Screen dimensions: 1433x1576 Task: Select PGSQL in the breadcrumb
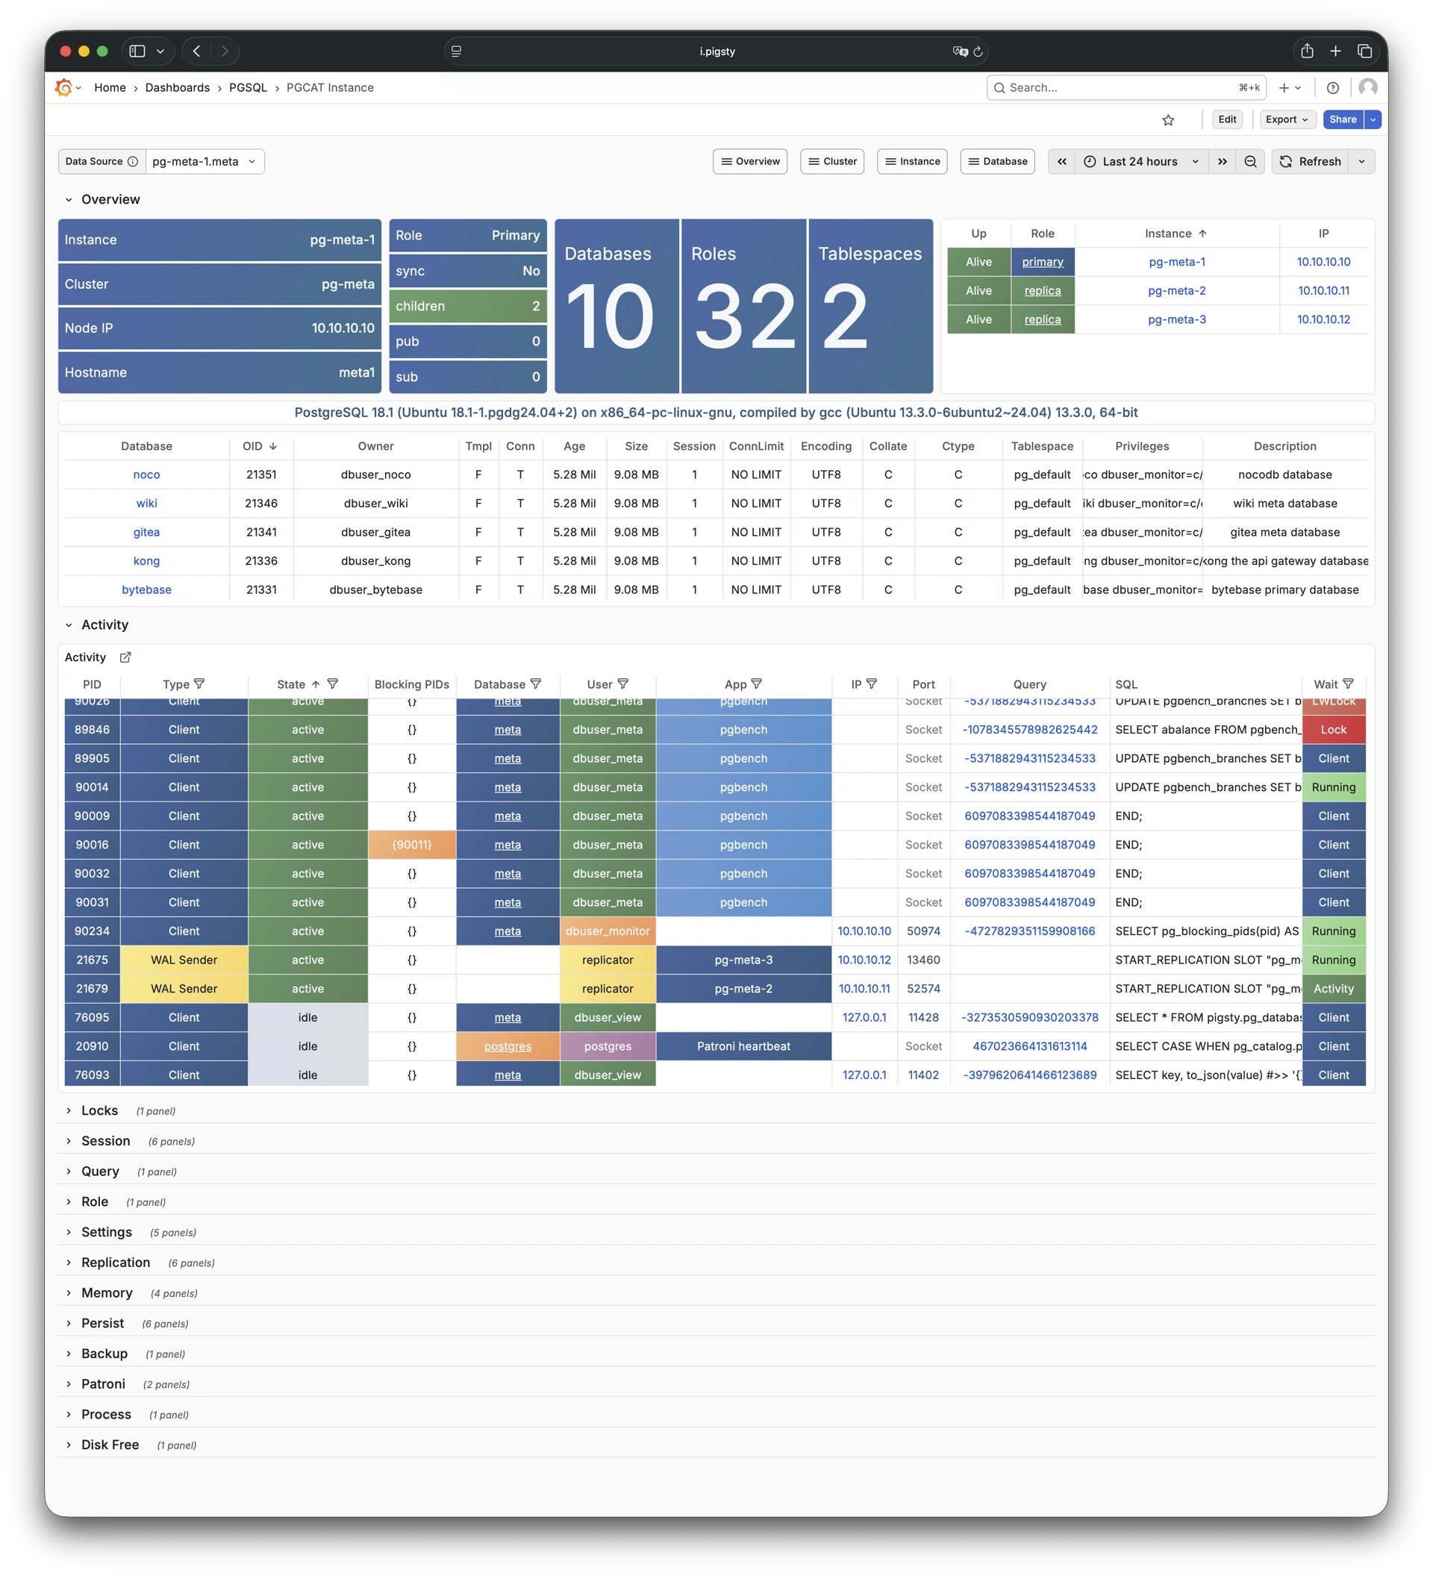[x=248, y=87]
